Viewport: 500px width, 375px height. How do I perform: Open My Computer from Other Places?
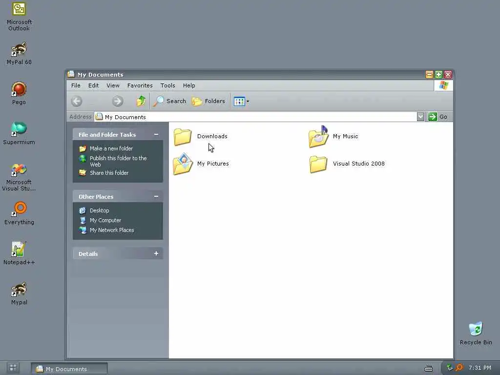pyautogui.click(x=105, y=220)
